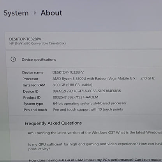
Task: Select the Device name value DESKTOP-TC328PV
Action: (68, 72)
